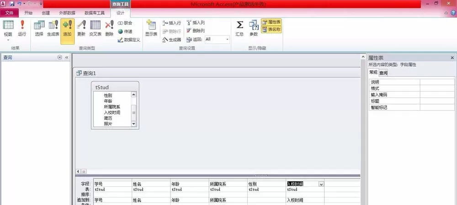Open the Builder (生成器)
The height and width of the screenshot is (205, 457).
tap(172, 40)
